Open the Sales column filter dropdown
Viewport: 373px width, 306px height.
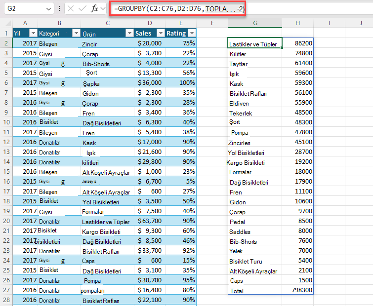pyautogui.click(x=161, y=33)
